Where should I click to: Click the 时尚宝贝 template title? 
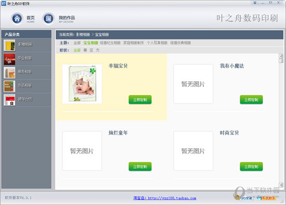coord(229,133)
